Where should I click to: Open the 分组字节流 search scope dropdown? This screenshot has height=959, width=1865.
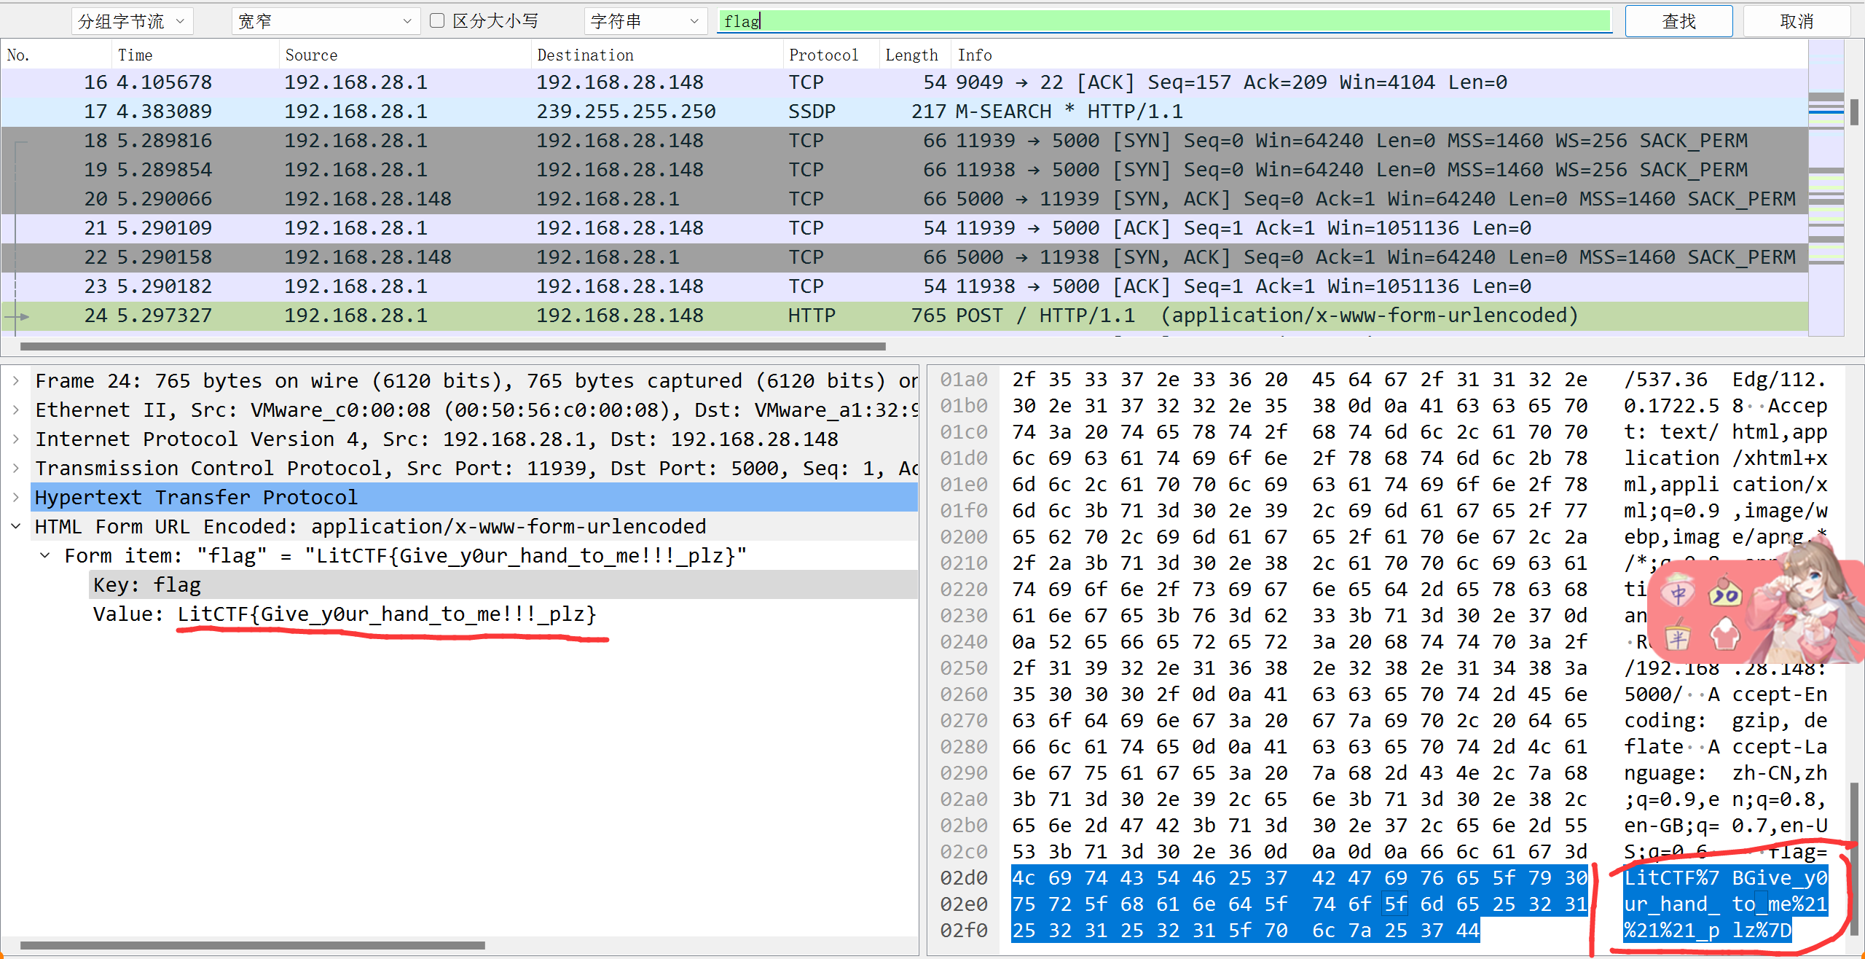pos(132,21)
